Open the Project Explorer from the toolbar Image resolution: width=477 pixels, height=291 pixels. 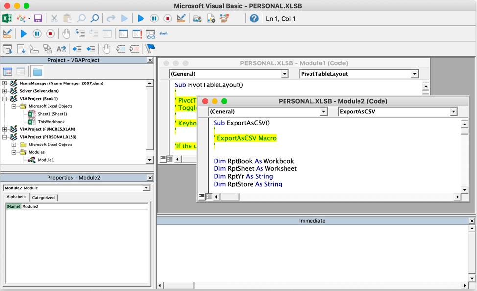197,19
